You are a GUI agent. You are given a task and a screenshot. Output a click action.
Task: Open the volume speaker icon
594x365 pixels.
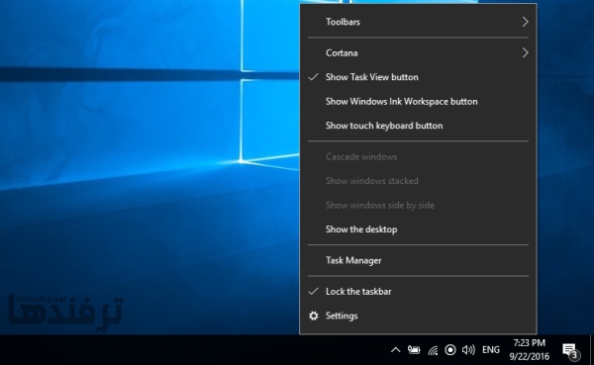tap(468, 349)
